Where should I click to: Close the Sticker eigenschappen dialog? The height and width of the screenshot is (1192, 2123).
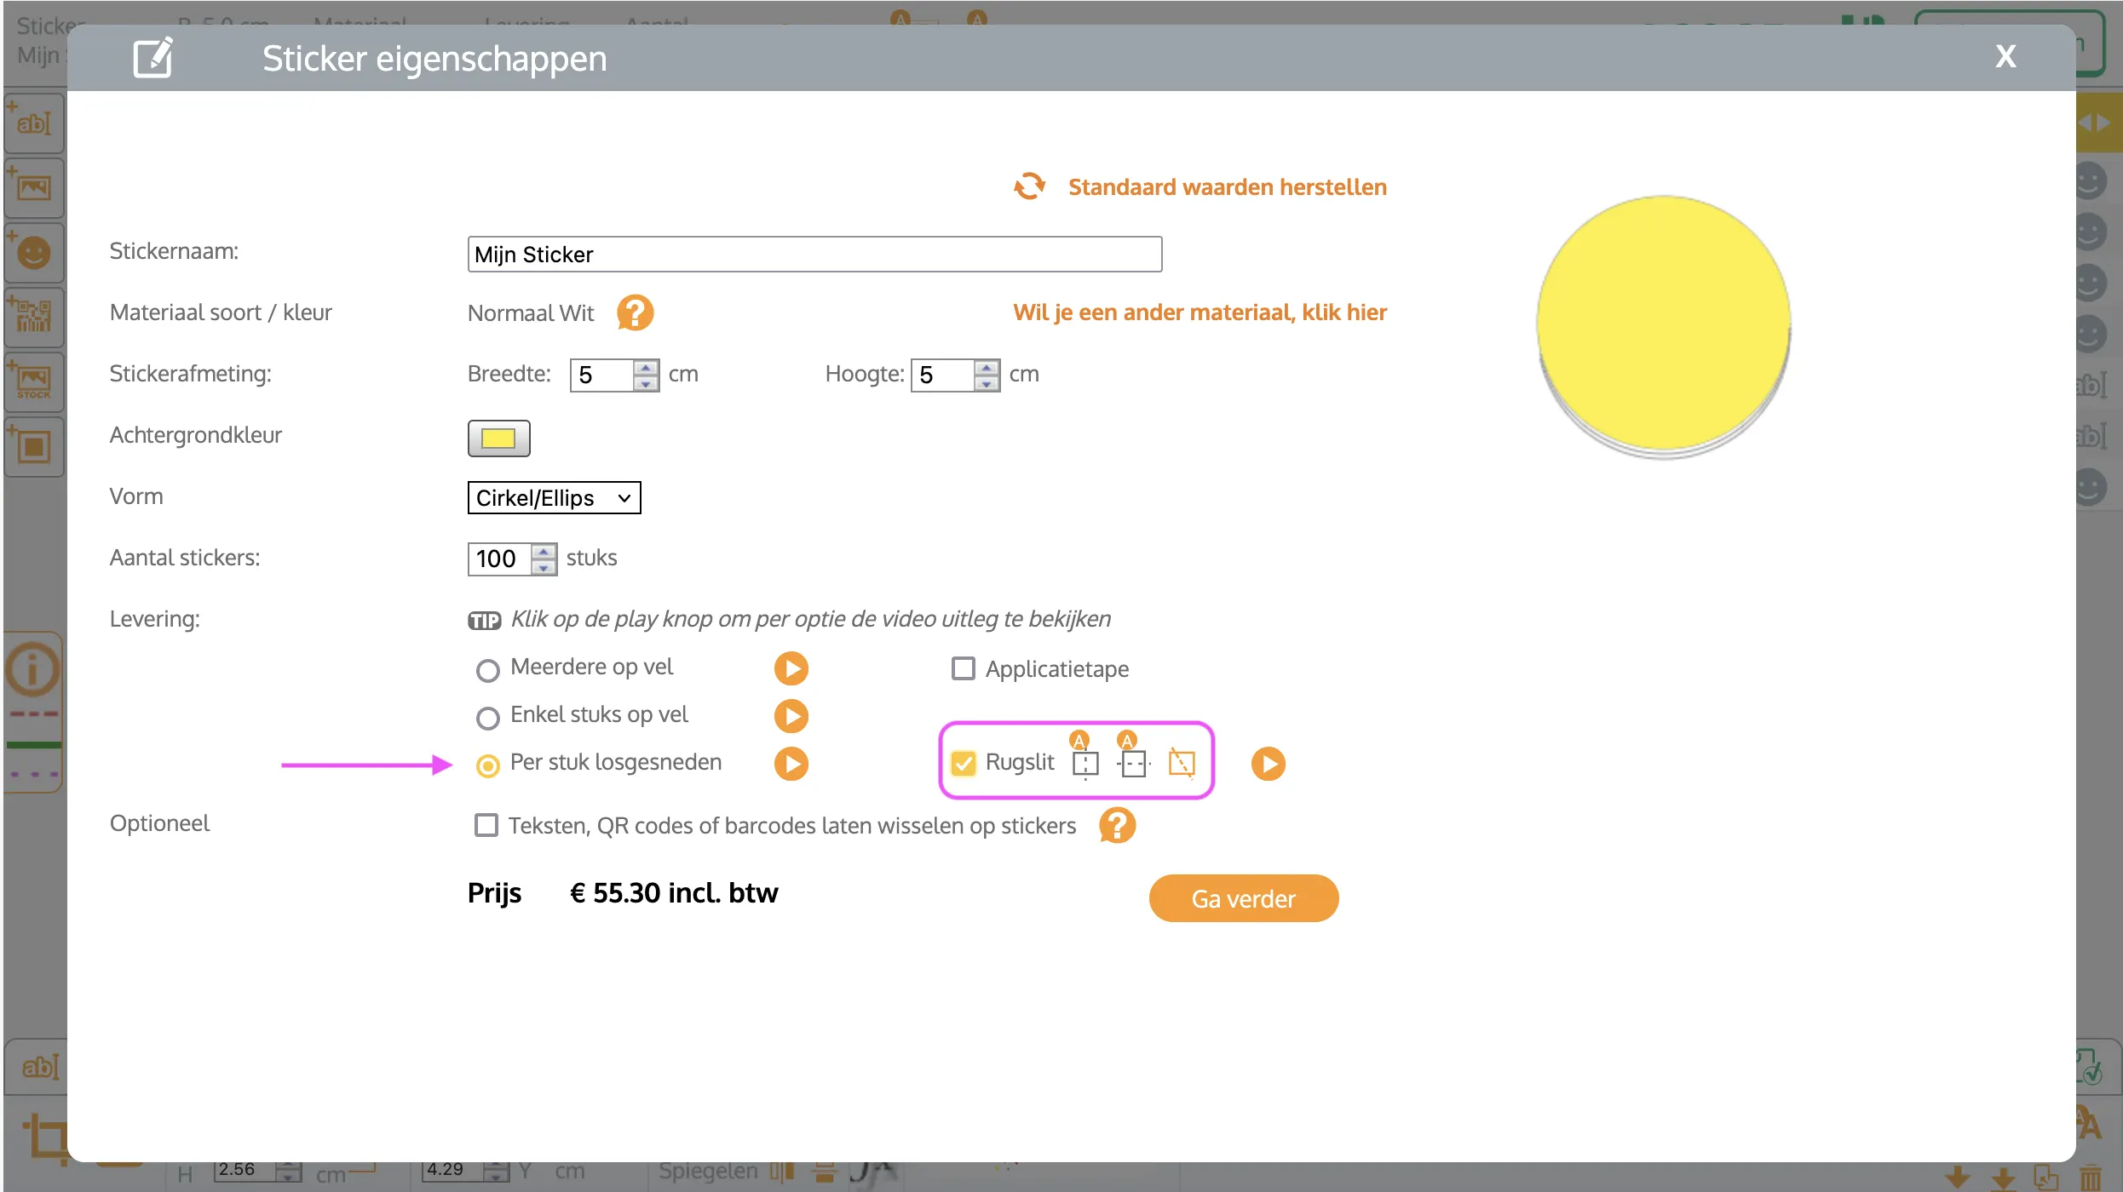coord(2005,57)
